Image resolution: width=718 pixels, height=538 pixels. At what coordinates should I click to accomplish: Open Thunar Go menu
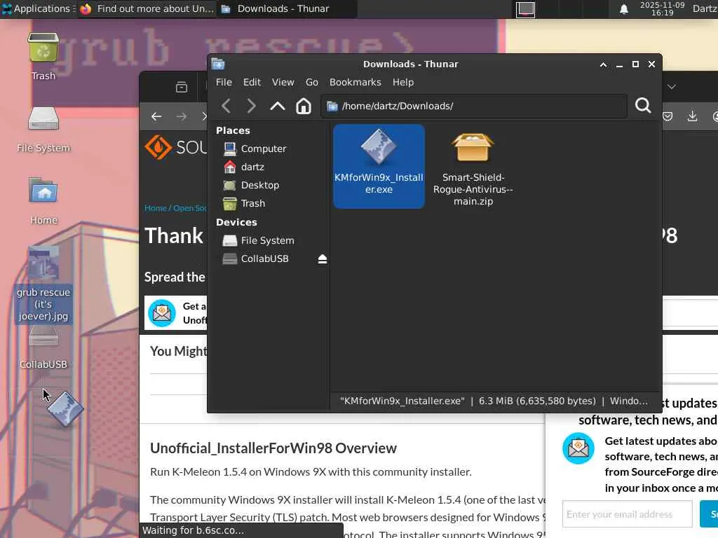coord(312,83)
